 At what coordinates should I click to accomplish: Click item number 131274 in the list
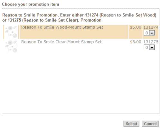click(151, 27)
